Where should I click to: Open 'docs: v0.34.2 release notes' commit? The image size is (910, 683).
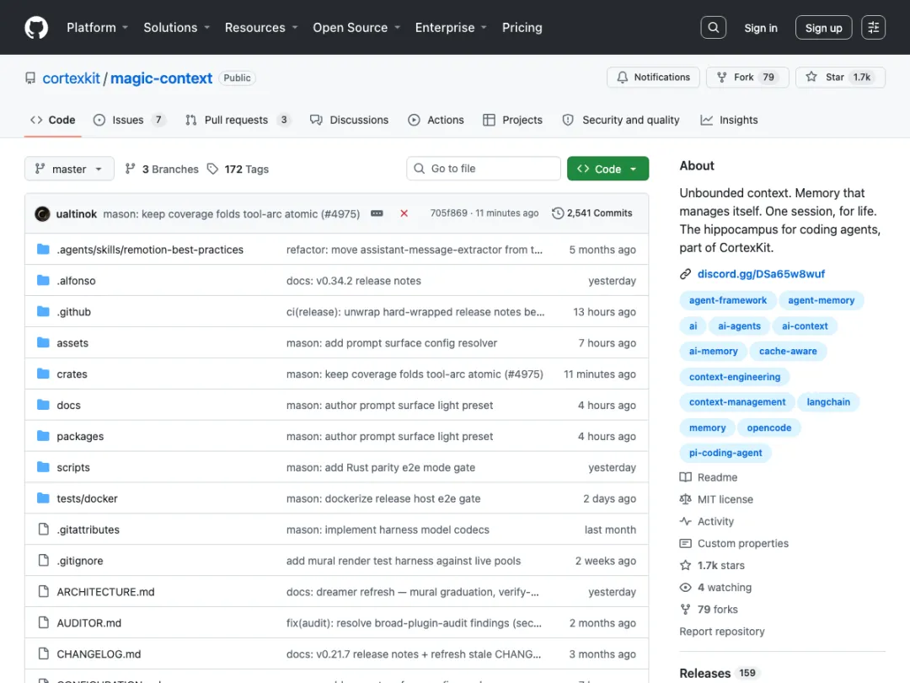(353, 281)
